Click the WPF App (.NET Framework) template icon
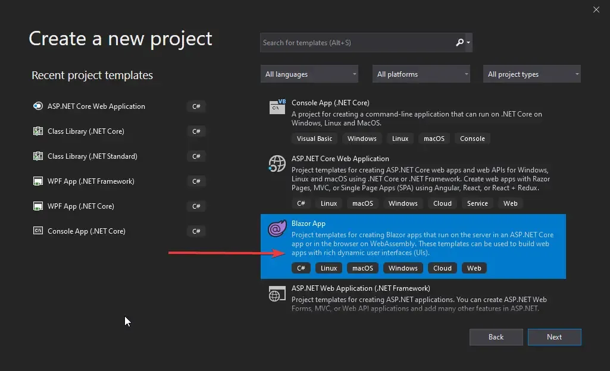Viewport: 610px width, 371px height. click(37, 181)
